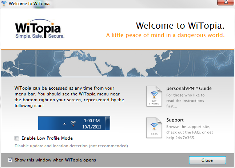Click 'WiTopia can be accessed at any time' paragraph
This screenshot has height=168, width=235.
pyautogui.click(x=69, y=97)
